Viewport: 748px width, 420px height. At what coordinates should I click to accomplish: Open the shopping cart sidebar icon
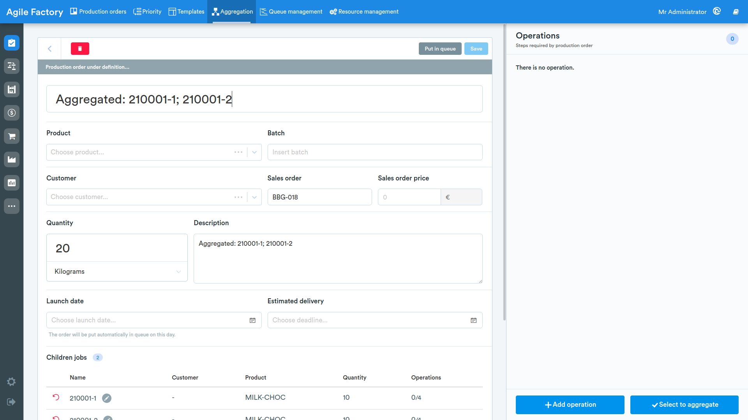tap(12, 136)
